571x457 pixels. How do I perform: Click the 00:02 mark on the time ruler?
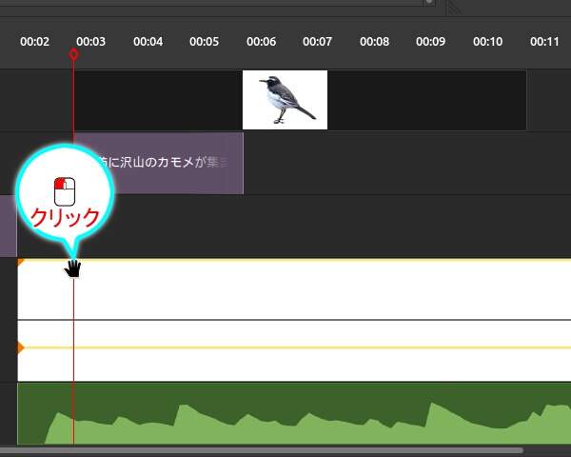tap(34, 42)
